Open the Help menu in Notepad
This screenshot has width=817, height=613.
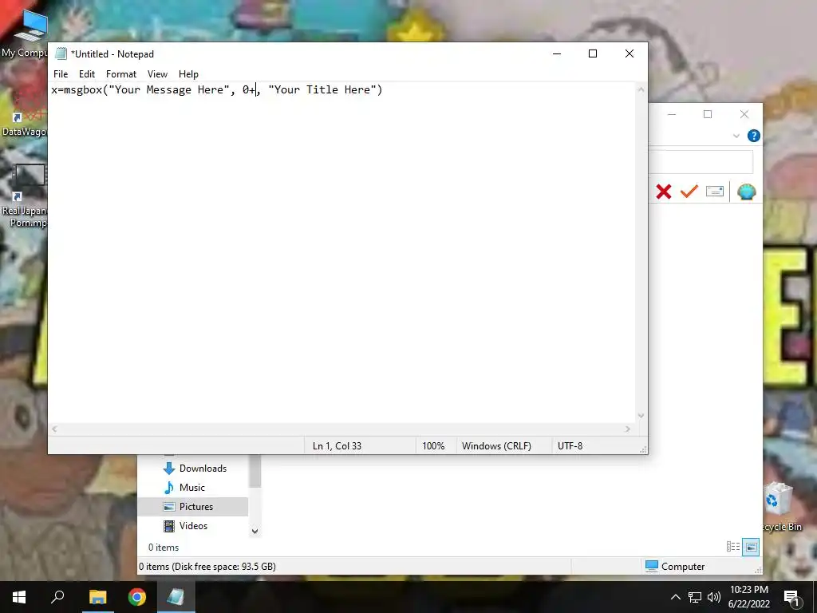pos(188,74)
